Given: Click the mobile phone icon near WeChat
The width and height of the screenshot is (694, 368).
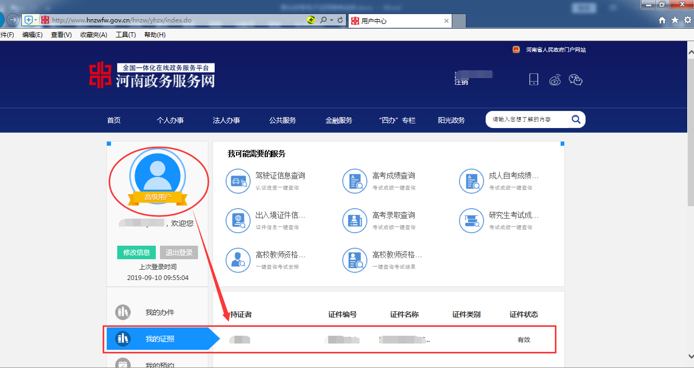Looking at the screenshot, I should coord(534,79).
